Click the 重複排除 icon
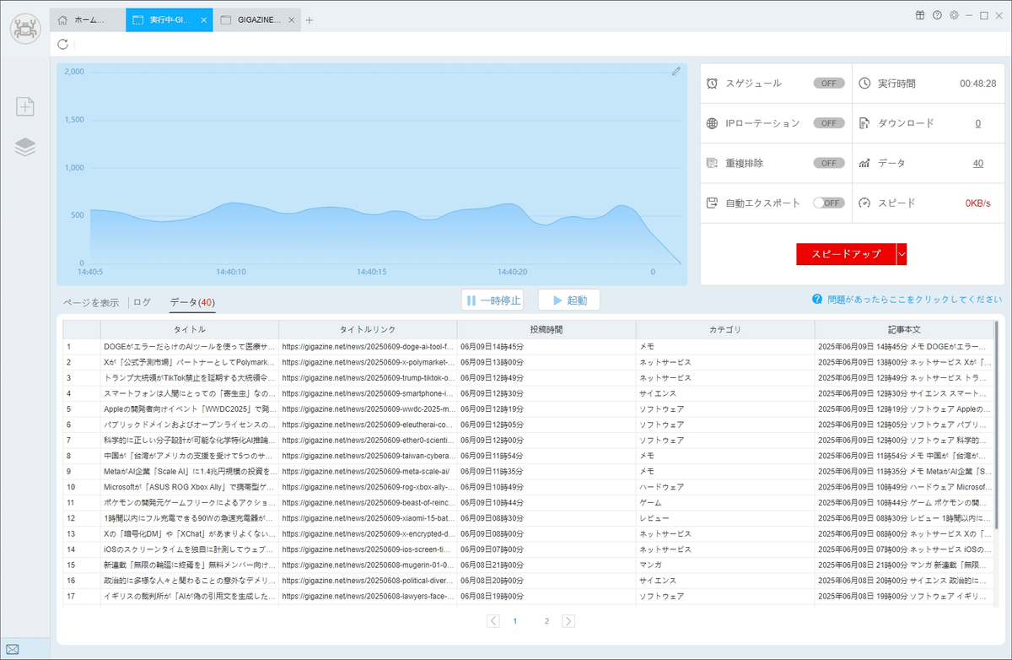This screenshot has height=660, width=1012. (713, 163)
